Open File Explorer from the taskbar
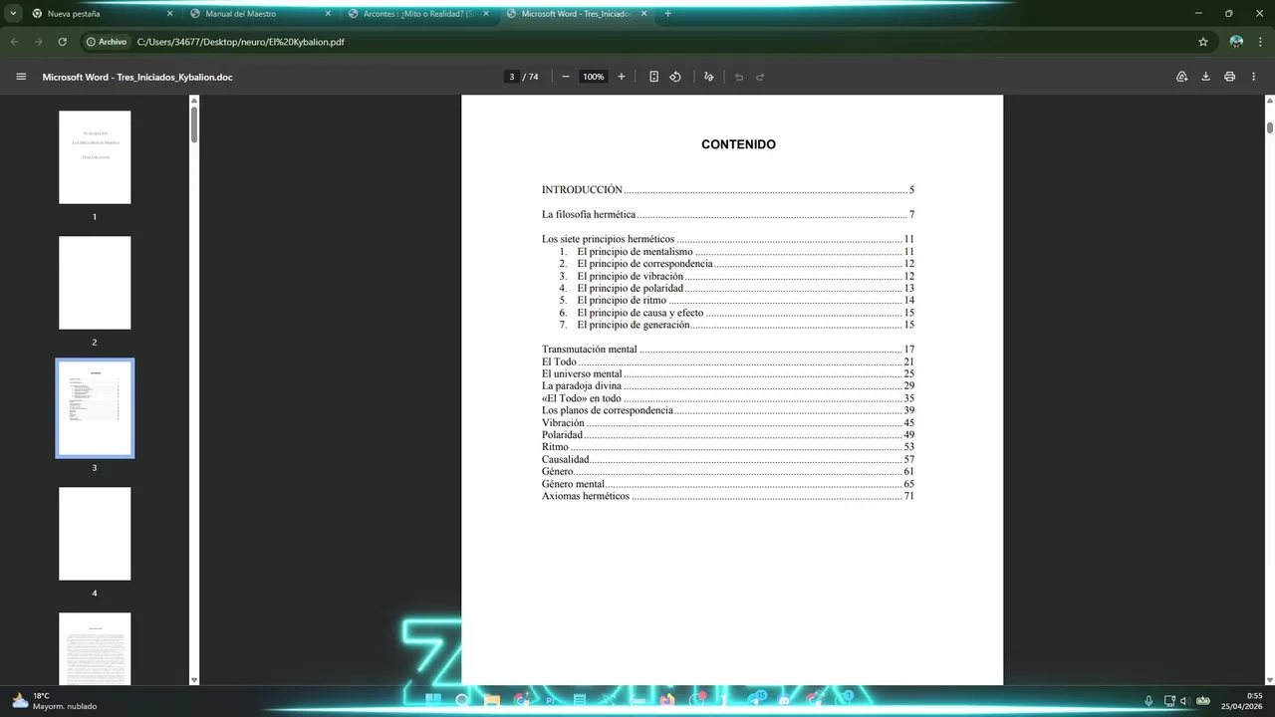Screen dimensions: 1275x717 pyautogui.click(x=491, y=700)
